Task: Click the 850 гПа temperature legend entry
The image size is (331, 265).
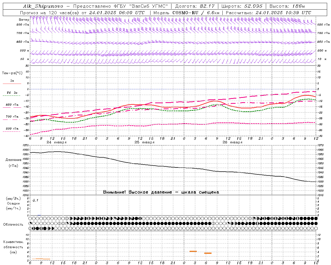Action: (x=12, y=105)
